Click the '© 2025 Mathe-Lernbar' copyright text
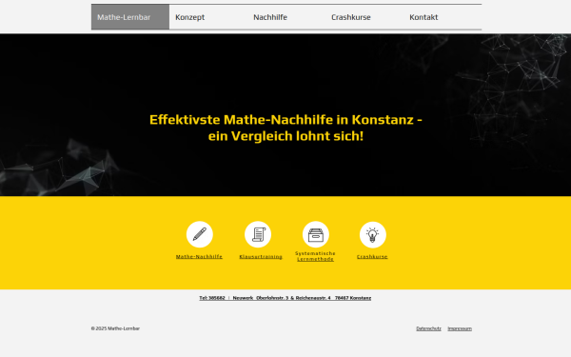Viewport: 571px width, 357px height. (115, 328)
